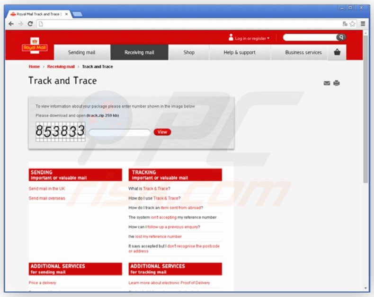Screen dimensions: 374x297
Task: Reload the page
Action: tap(30, 24)
